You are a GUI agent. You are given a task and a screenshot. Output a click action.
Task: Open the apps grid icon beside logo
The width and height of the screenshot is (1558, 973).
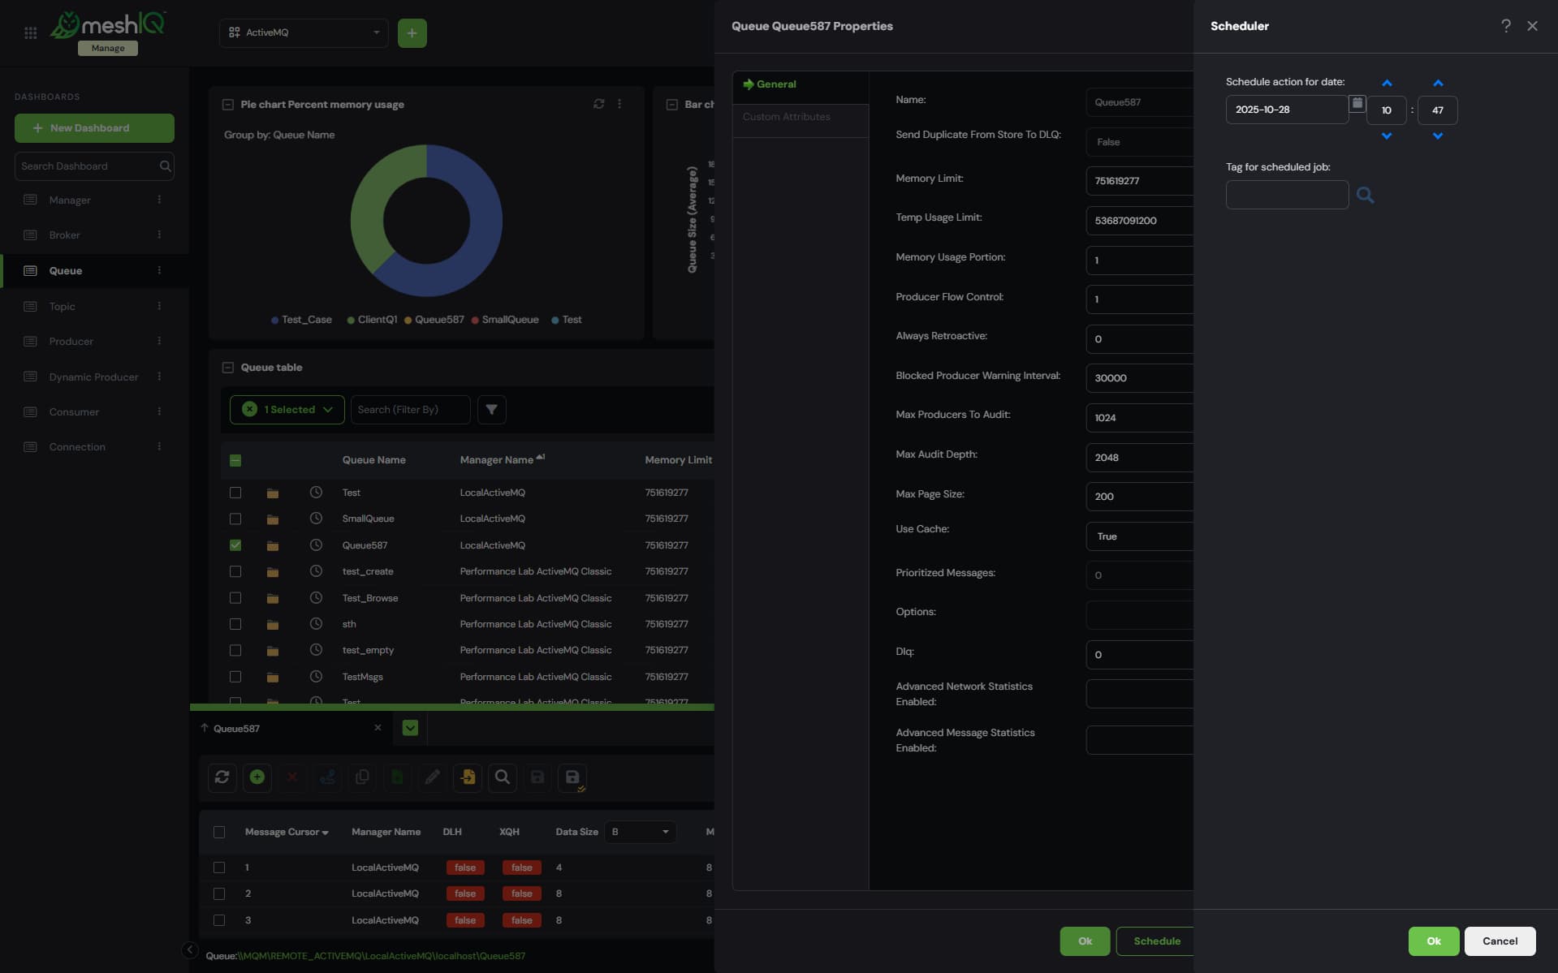[31, 33]
